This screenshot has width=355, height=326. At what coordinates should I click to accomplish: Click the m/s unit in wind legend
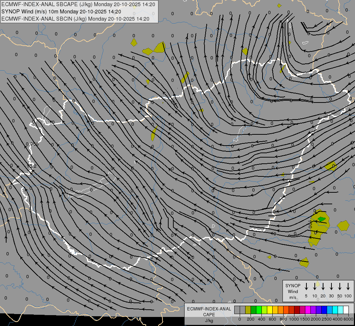(293, 297)
